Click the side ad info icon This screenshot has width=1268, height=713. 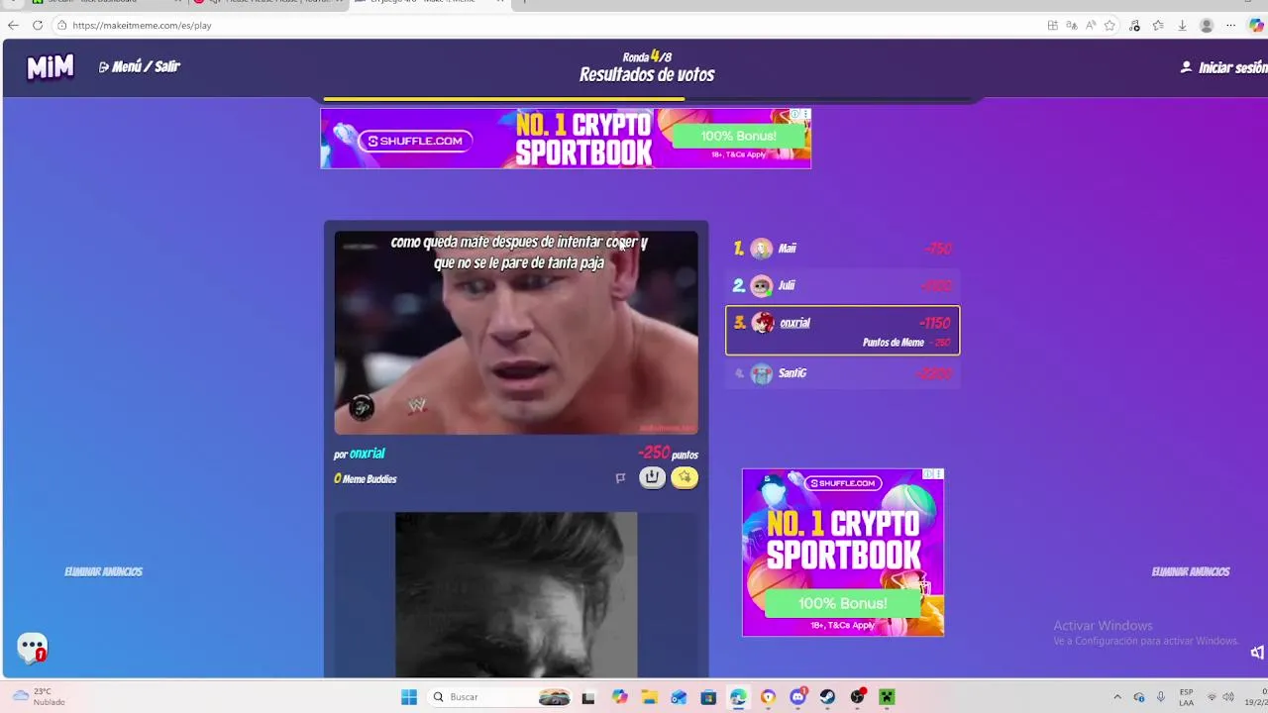point(929,473)
